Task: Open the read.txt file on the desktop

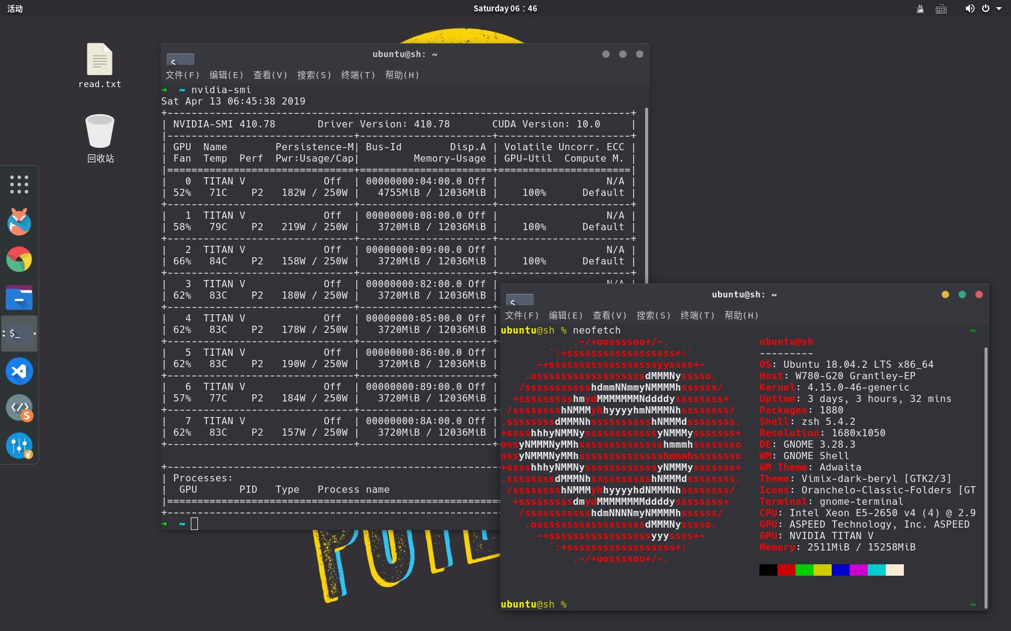Action: point(100,66)
